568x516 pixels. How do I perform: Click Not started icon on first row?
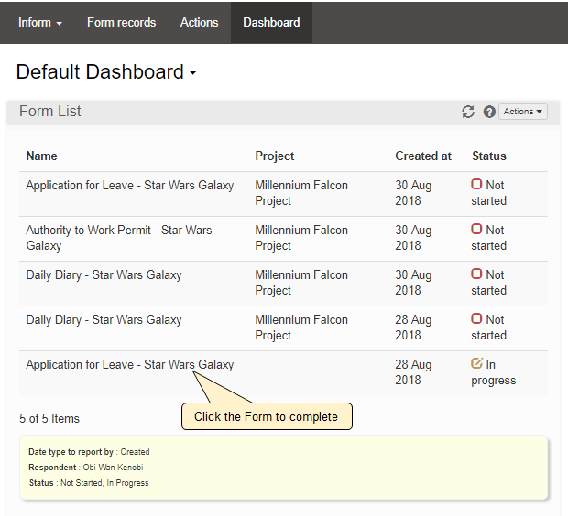[476, 185]
